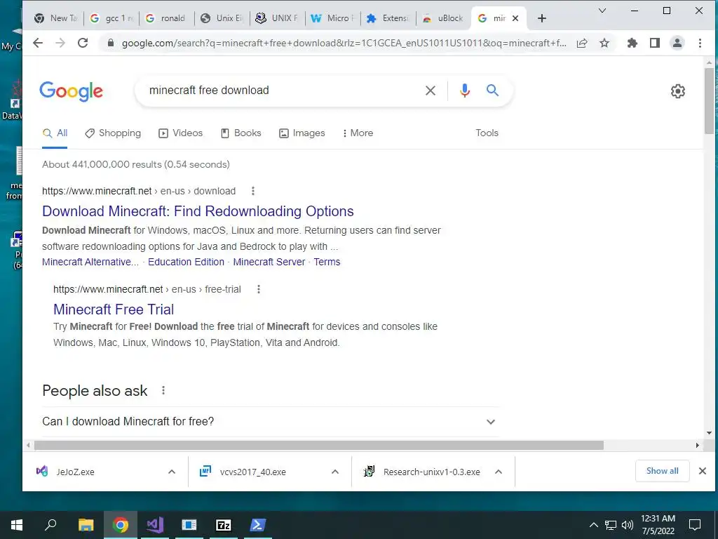Expand 'Can I download Minecraft for free?'
718x539 pixels.
point(270,422)
